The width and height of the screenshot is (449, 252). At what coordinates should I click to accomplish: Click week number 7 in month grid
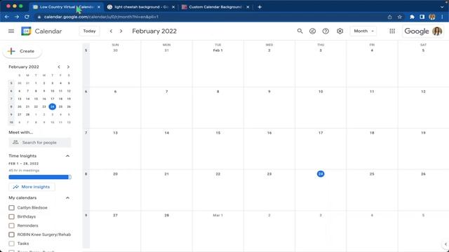(x=86, y=133)
